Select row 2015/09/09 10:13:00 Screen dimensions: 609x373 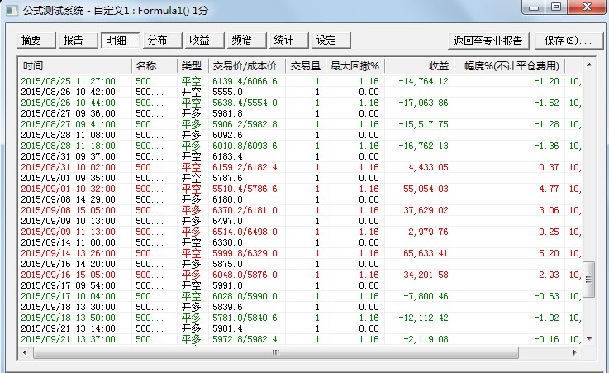[x=300, y=221]
